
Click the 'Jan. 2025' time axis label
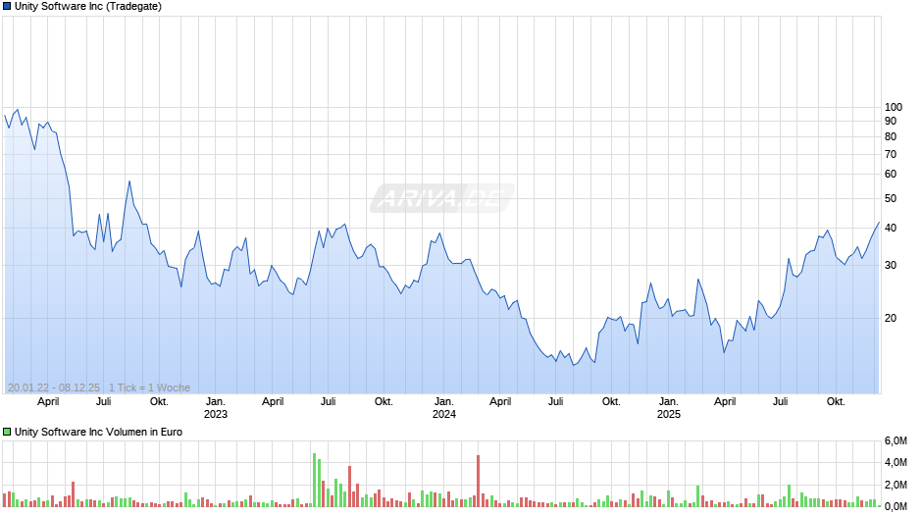coord(669,408)
